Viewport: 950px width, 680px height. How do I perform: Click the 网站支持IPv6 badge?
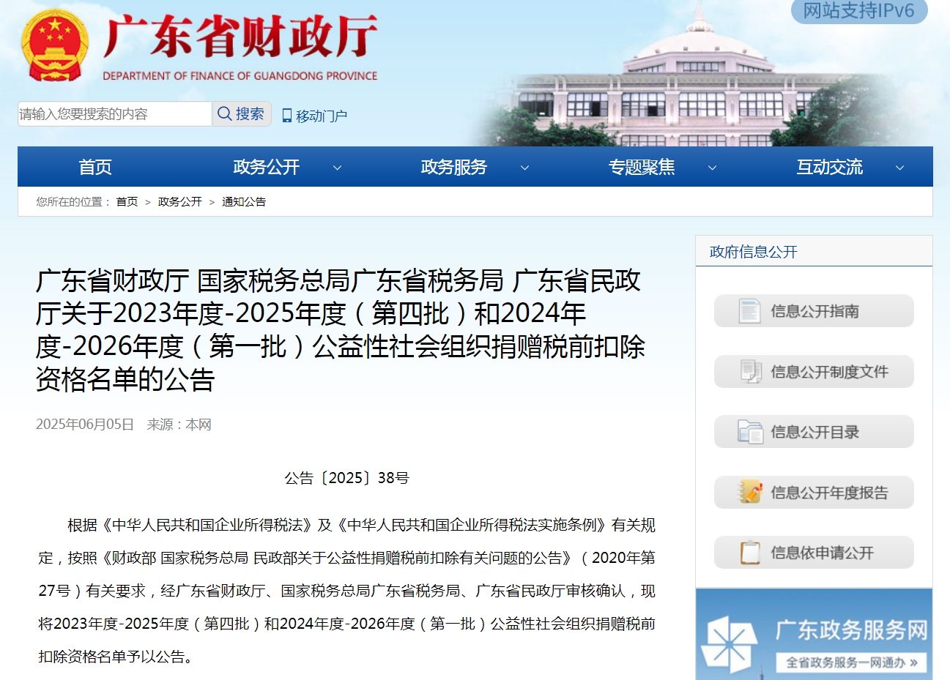858,11
